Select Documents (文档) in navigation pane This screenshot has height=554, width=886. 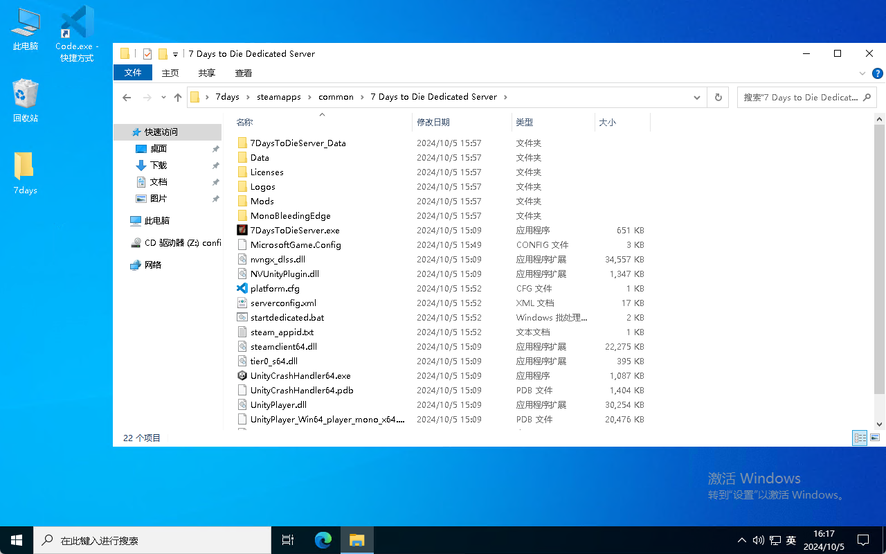pyautogui.click(x=159, y=181)
